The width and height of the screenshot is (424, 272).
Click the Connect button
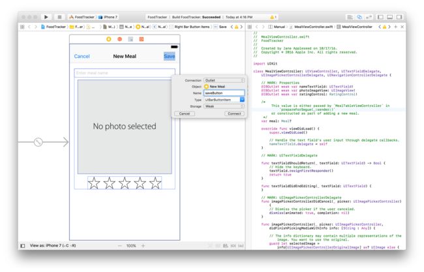click(x=234, y=113)
